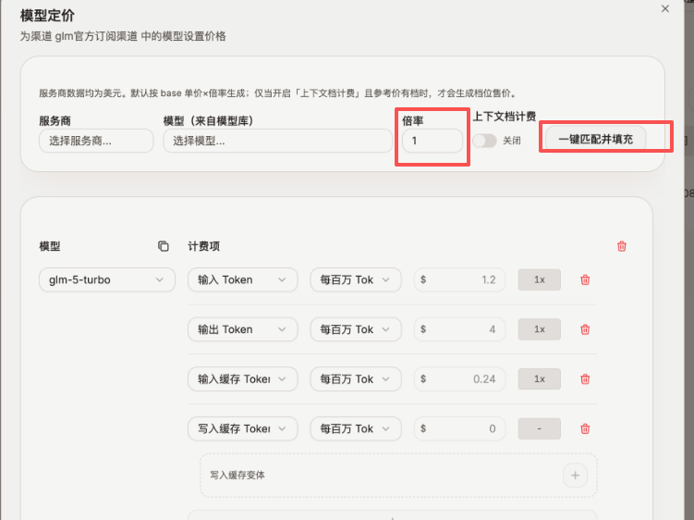Open the 输入 Token billing item dropdown
694x520 pixels.
pos(242,279)
